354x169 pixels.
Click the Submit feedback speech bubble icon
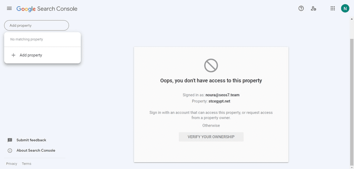(10, 140)
